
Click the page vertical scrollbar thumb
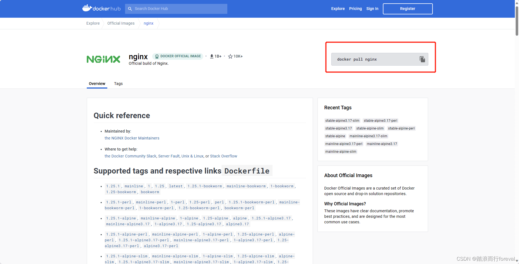point(517,21)
